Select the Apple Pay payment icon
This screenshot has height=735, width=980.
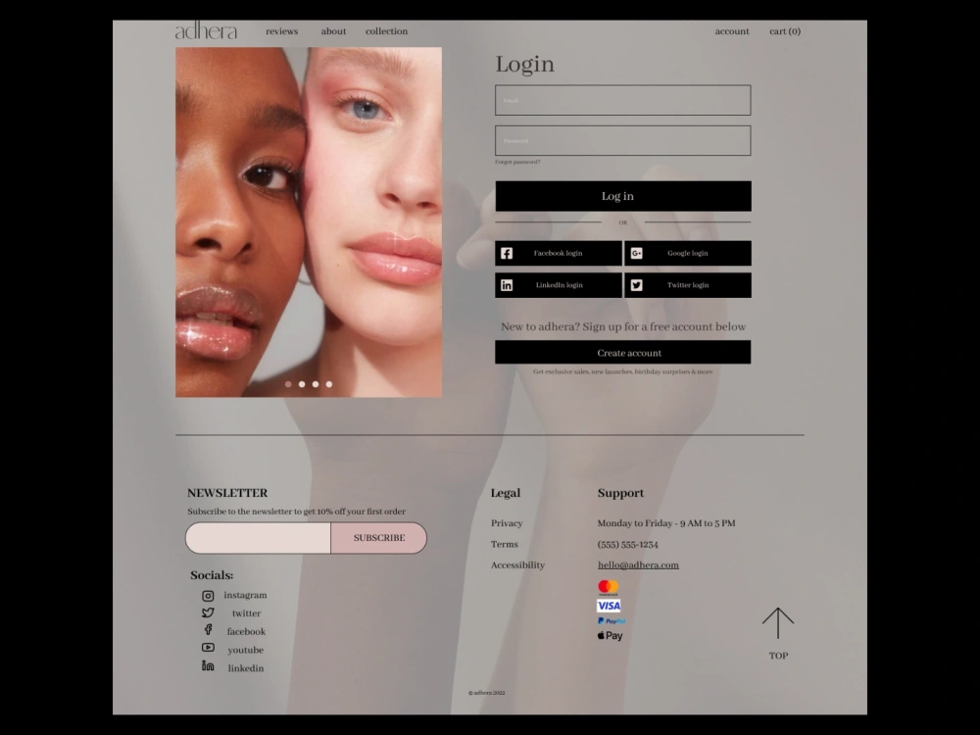tap(610, 635)
